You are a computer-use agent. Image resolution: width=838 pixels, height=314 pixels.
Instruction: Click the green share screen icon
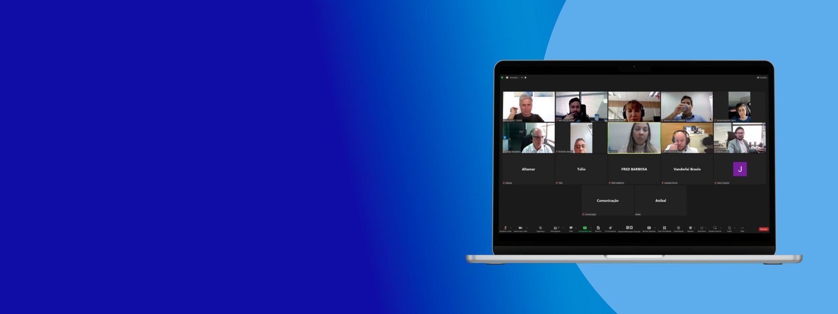(x=585, y=228)
